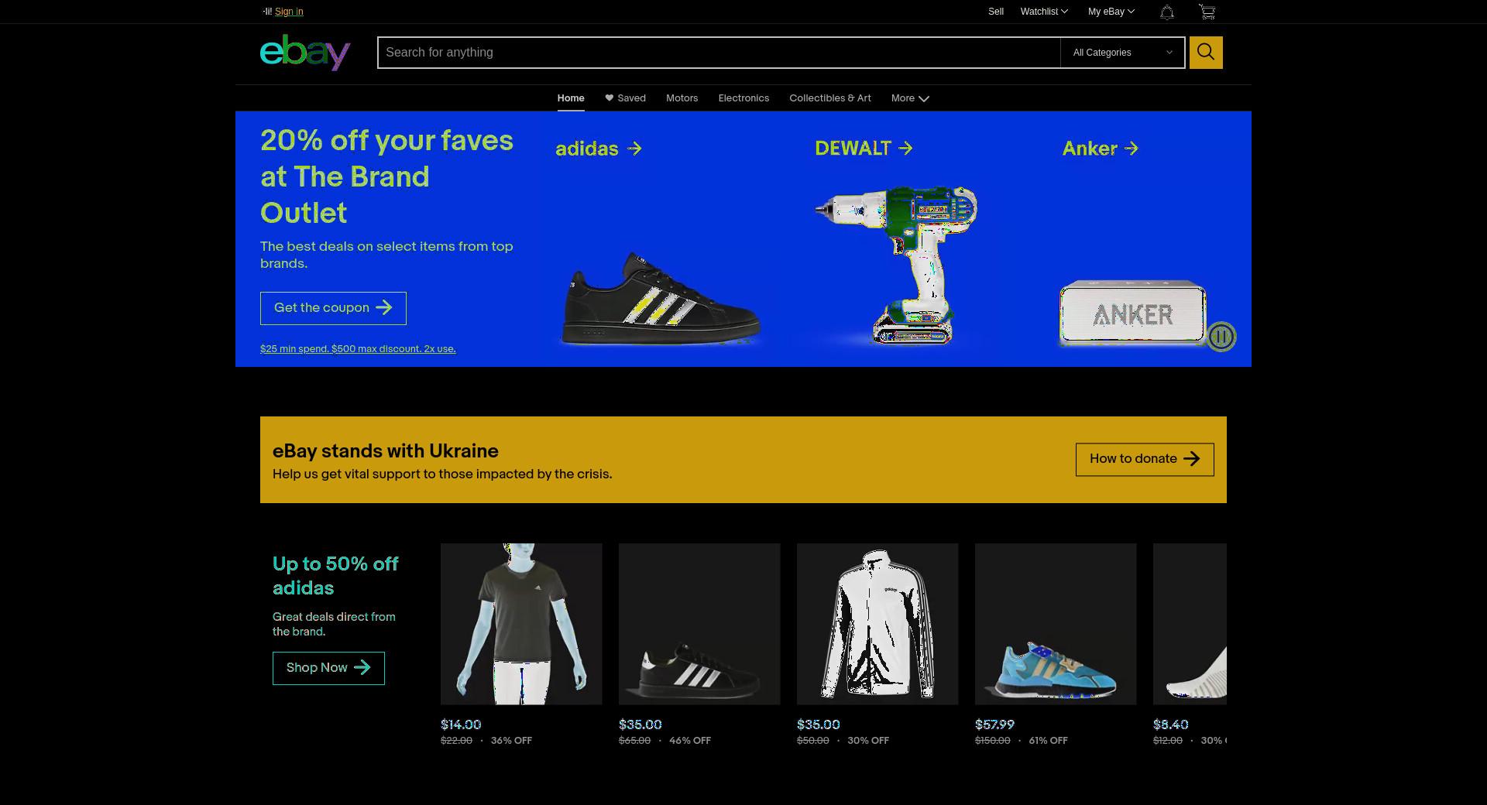Pause the banner carousel
Image resolution: width=1487 pixels, height=805 pixels.
1221,337
